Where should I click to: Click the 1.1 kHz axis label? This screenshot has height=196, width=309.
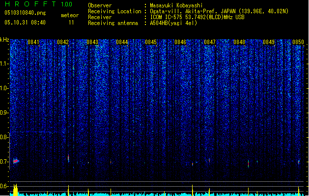4,64
